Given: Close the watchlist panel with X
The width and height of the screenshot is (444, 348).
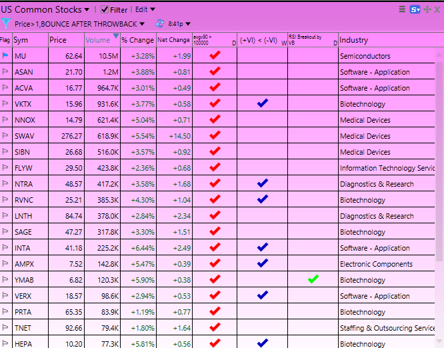Looking at the screenshot, I should (x=437, y=10).
